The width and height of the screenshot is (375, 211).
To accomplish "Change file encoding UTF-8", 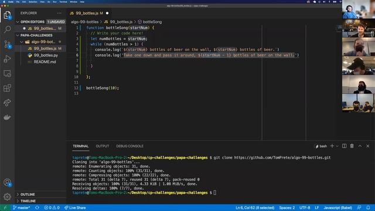I will pos(305,207).
